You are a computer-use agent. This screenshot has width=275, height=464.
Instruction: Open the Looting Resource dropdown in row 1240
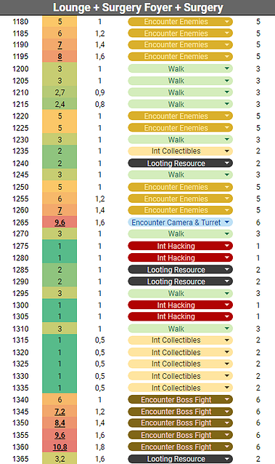(180, 163)
